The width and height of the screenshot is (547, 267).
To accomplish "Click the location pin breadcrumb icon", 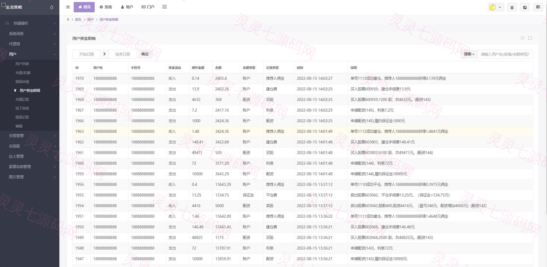I will pyautogui.click(x=68, y=20).
